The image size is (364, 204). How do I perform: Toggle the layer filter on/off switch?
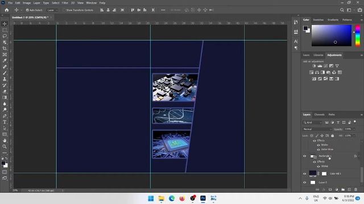pyautogui.click(x=355, y=122)
